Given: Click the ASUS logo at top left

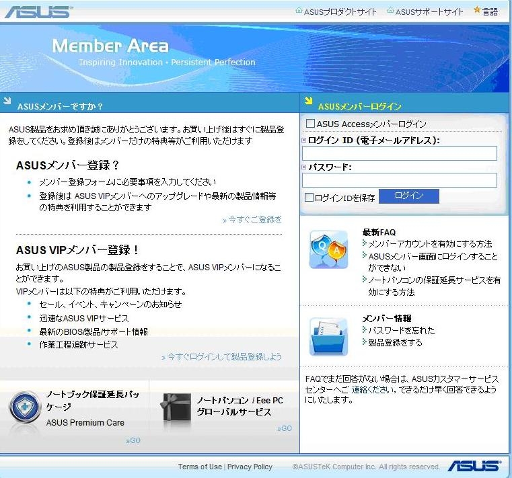Looking at the screenshot, I should point(38,12).
